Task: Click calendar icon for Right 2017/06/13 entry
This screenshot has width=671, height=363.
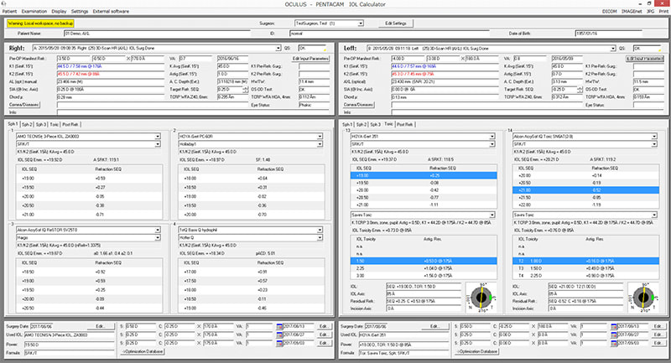Action: click(280, 327)
